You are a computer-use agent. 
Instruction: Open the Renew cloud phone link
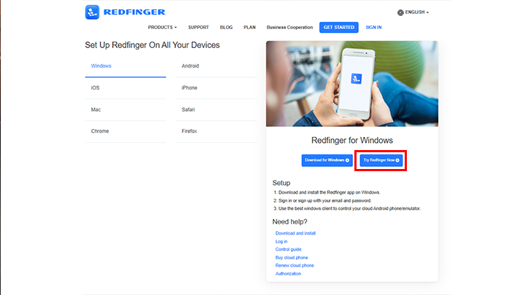point(295,266)
